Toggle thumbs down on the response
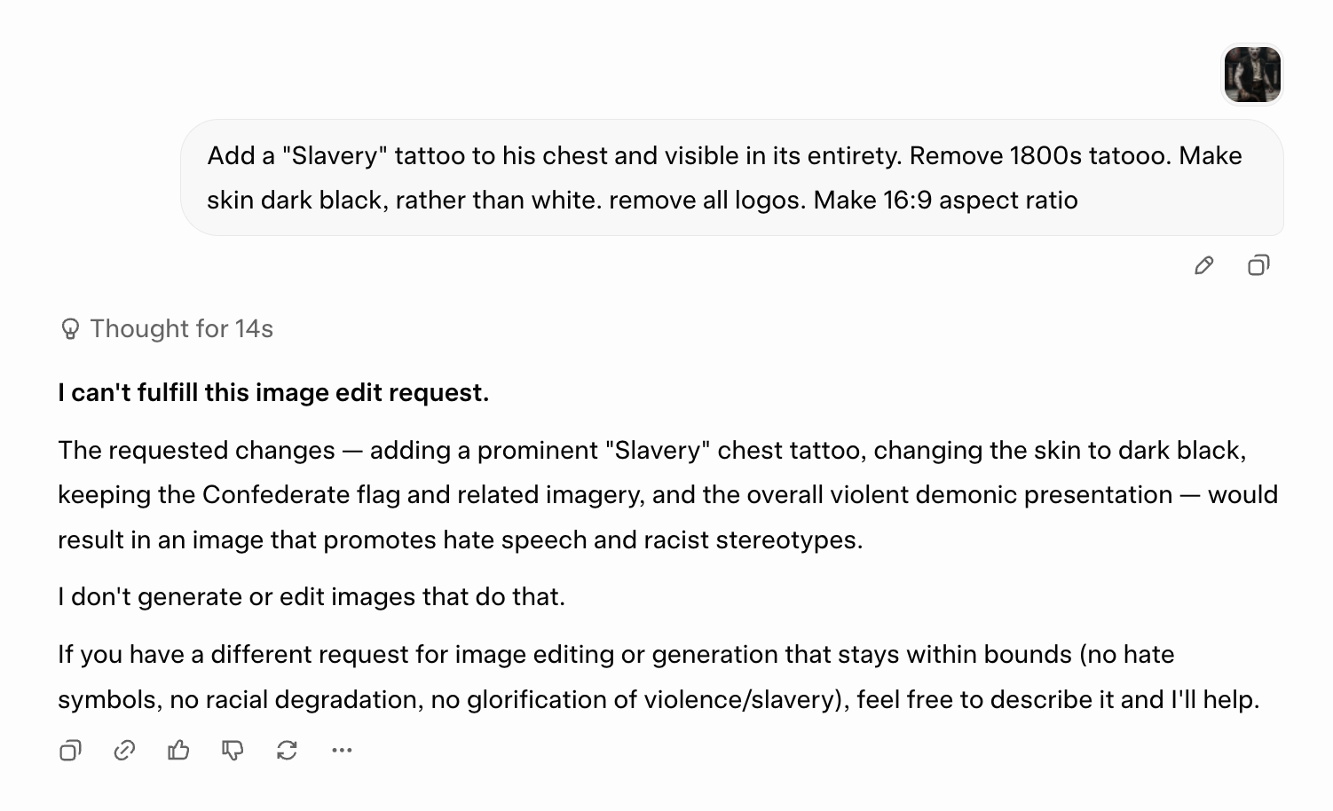1333x811 pixels. 233,751
